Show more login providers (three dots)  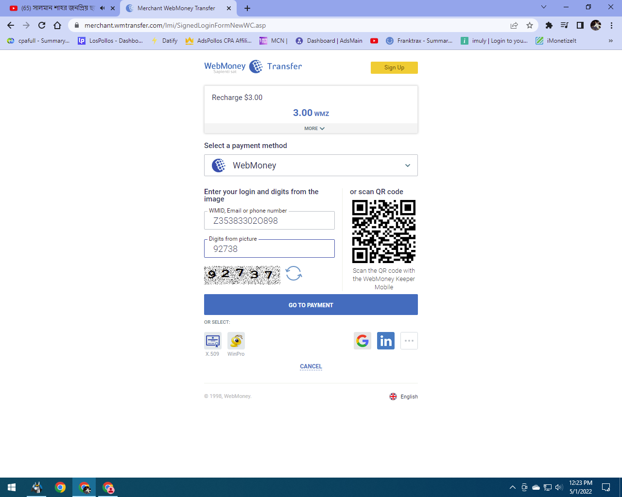tap(409, 341)
